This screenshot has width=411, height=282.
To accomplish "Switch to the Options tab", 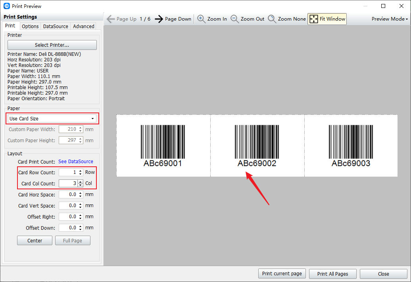I will [x=30, y=27].
